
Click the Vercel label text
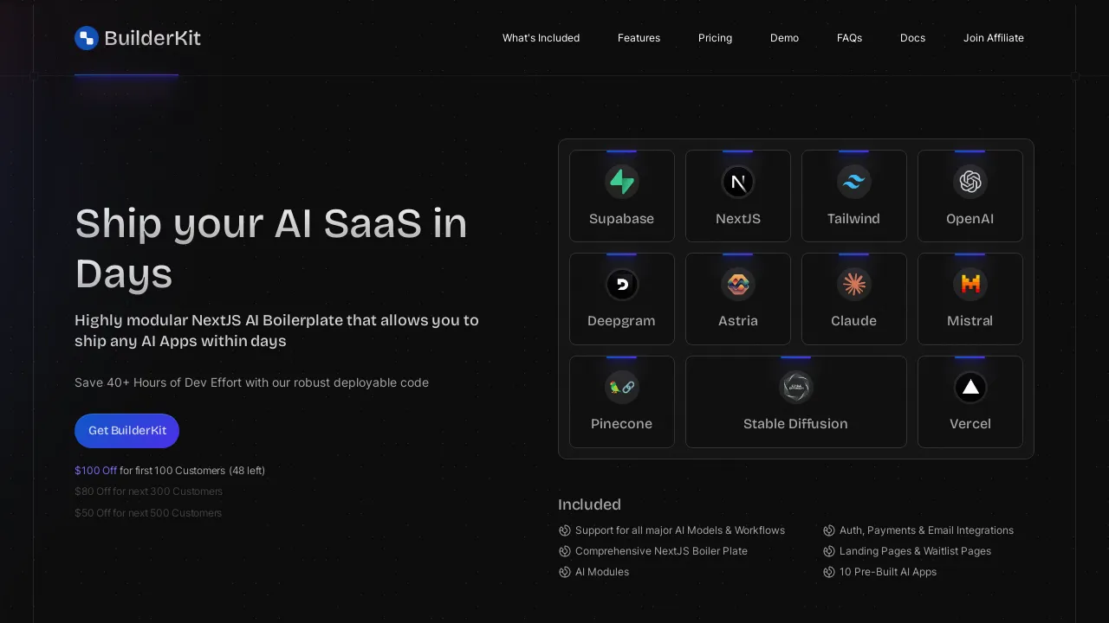[x=970, y=424]
